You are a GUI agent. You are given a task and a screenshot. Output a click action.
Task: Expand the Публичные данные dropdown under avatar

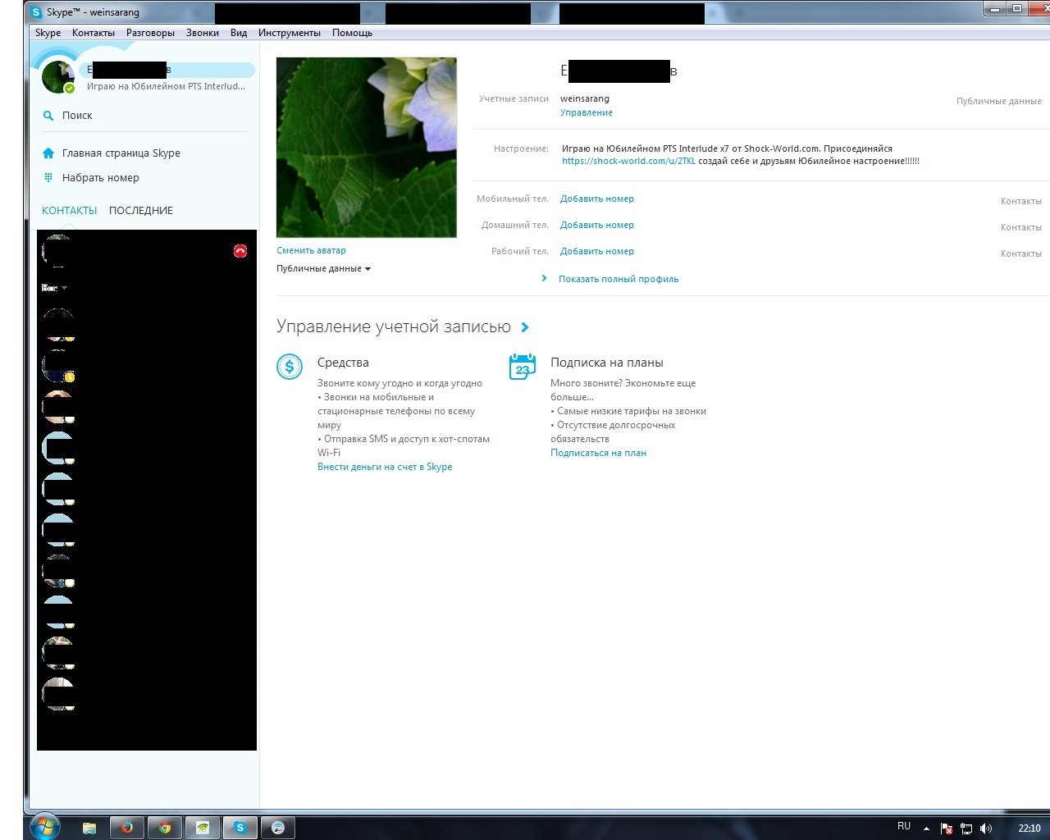click(x=323, y=268)
